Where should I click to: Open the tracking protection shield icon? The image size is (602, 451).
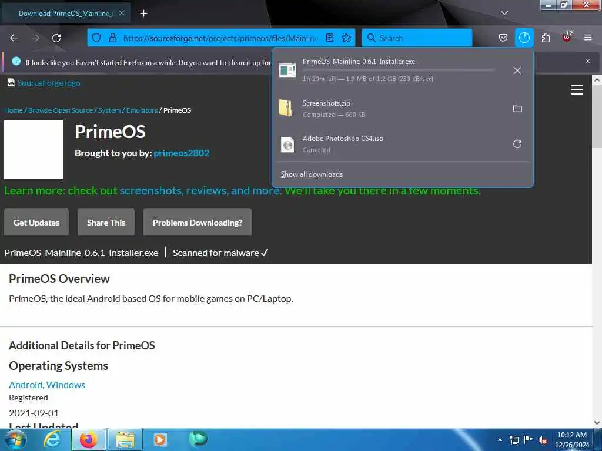pos(96,38)
